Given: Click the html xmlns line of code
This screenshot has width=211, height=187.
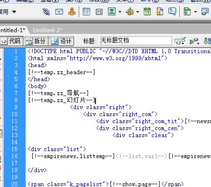Looking at the screenshot, I should point(97,58).
